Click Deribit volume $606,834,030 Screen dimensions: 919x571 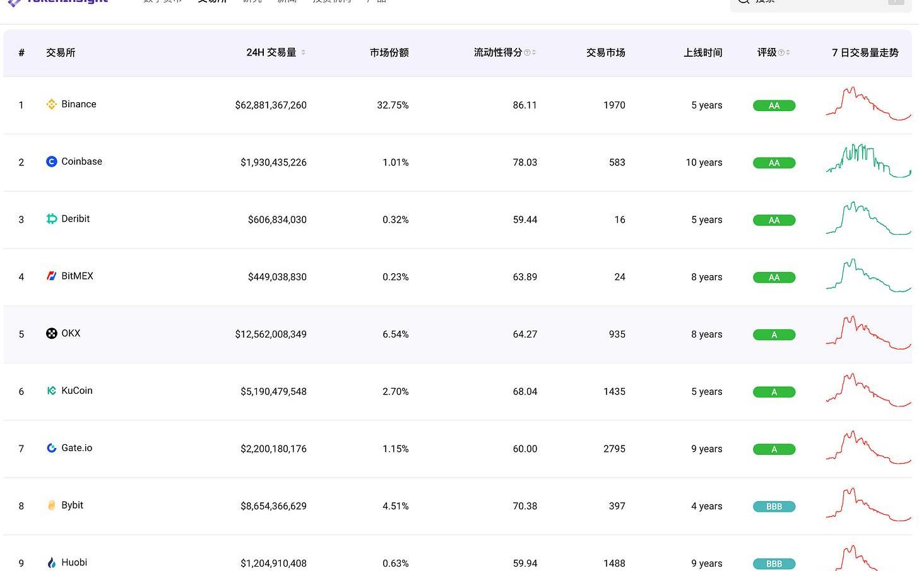(x=277, y=220)
